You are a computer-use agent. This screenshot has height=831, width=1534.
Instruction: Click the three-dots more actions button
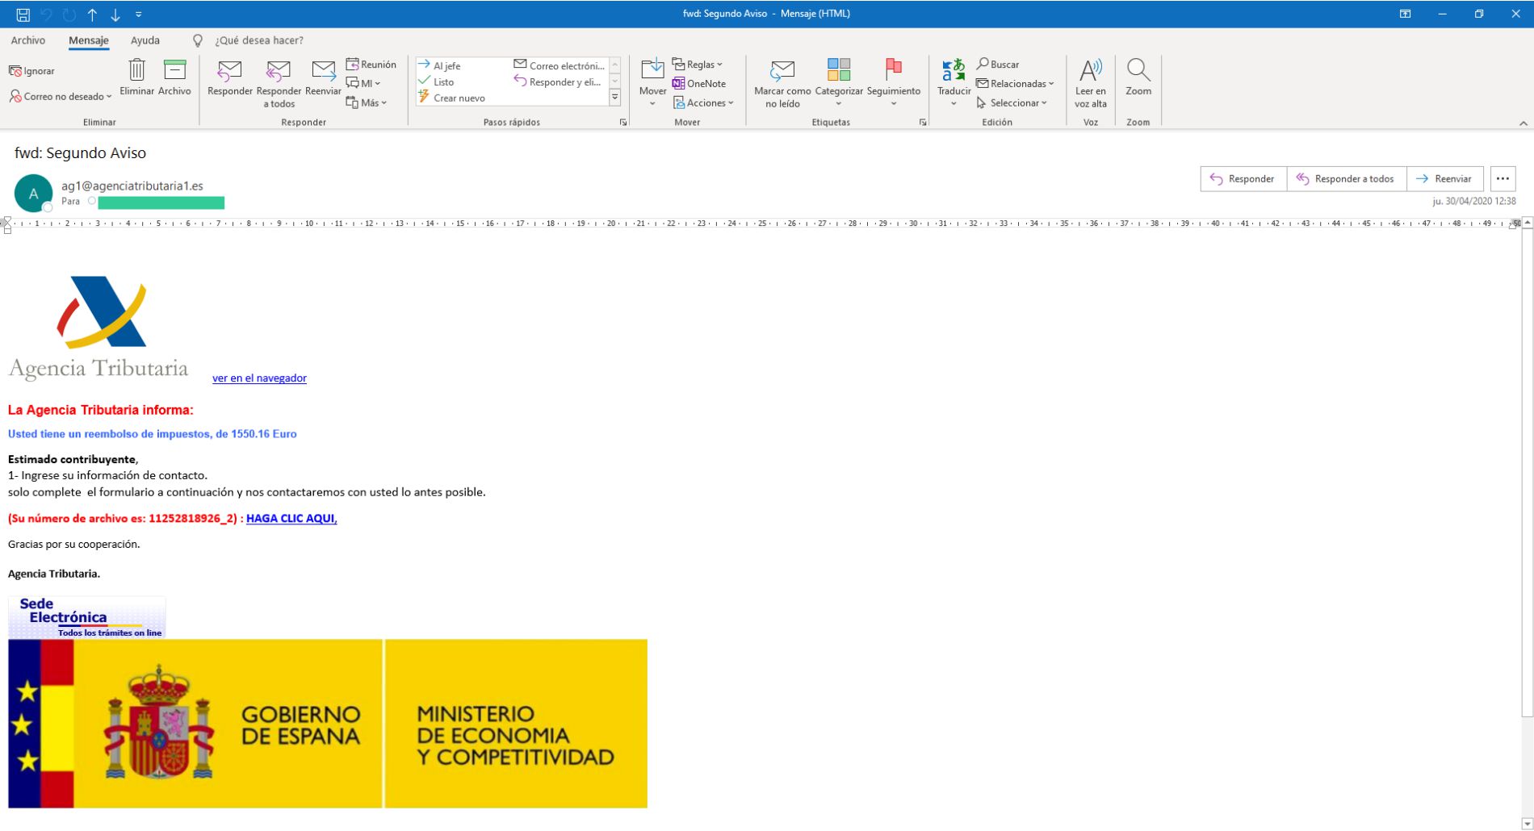[x=1502, y=179]
